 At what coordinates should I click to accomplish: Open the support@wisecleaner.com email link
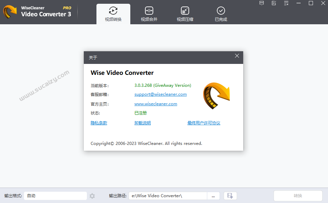[160, 94]
